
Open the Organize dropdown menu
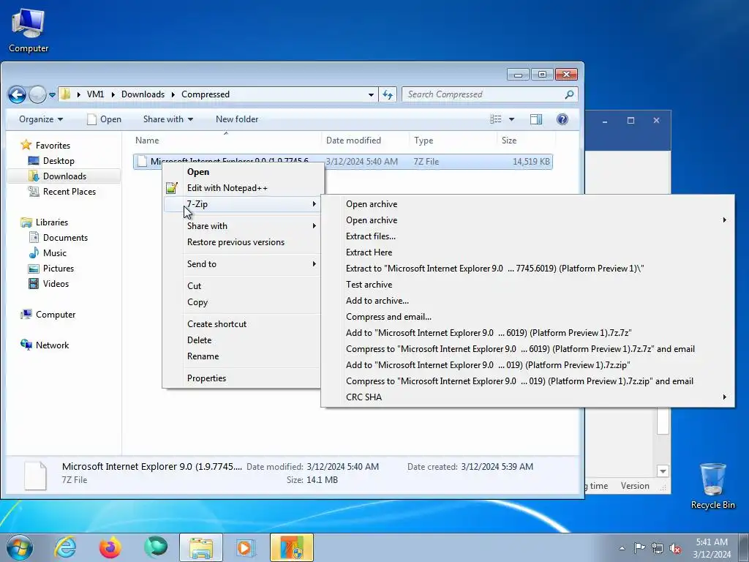pyautogui.click(x=41, y=119)
